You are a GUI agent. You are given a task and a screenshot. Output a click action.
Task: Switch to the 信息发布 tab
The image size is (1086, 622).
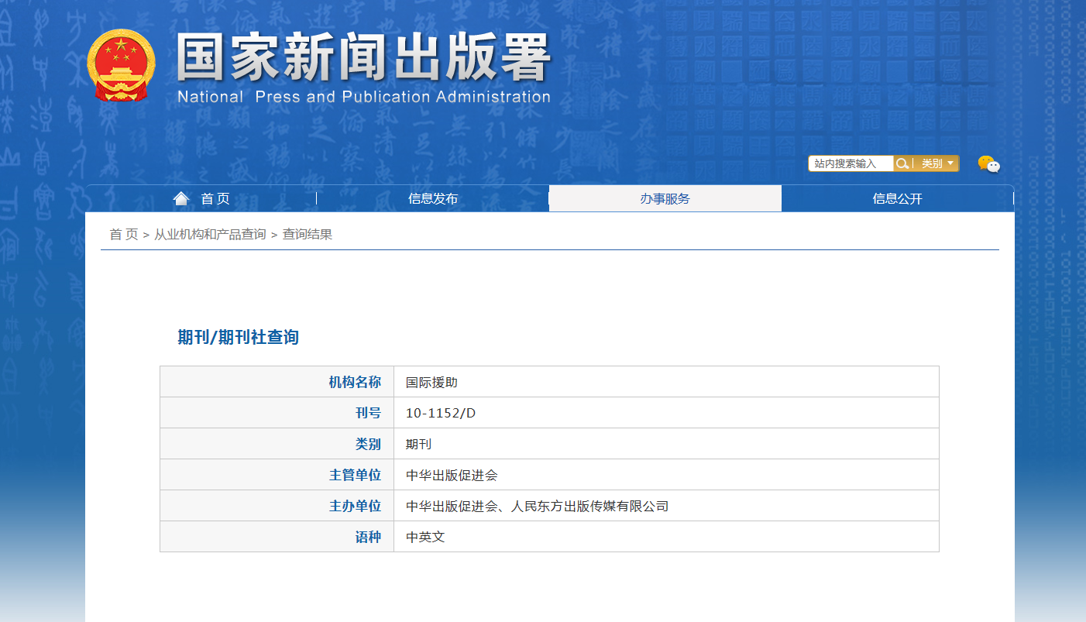pyautogui.click(x=432, y=198)
